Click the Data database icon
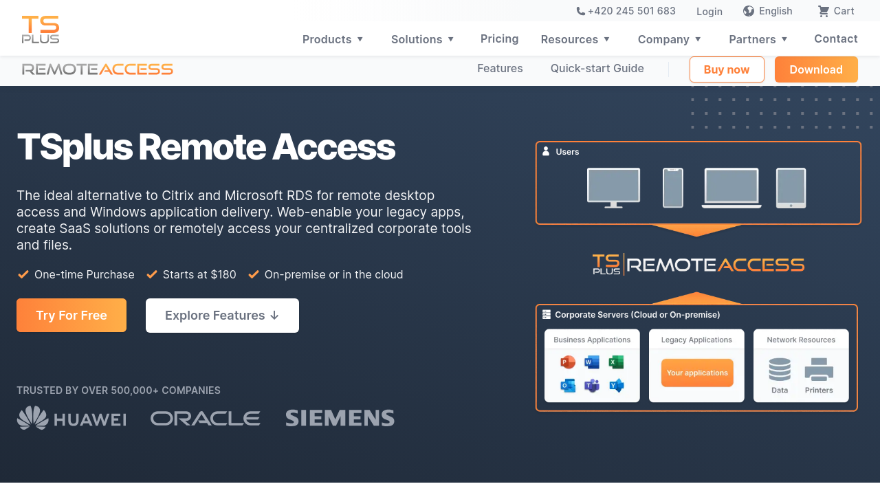880x495 pixels. pyautogui.click(x=780, y=370)
